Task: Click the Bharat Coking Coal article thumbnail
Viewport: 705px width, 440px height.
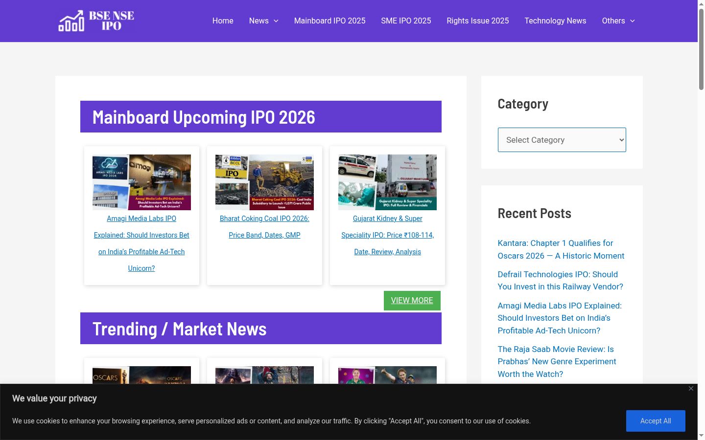Action: pos(264,182)
